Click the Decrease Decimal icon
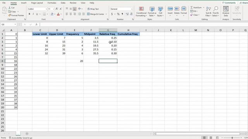The width and height of the screenshot is (248, 139). (x=131, y=14)
